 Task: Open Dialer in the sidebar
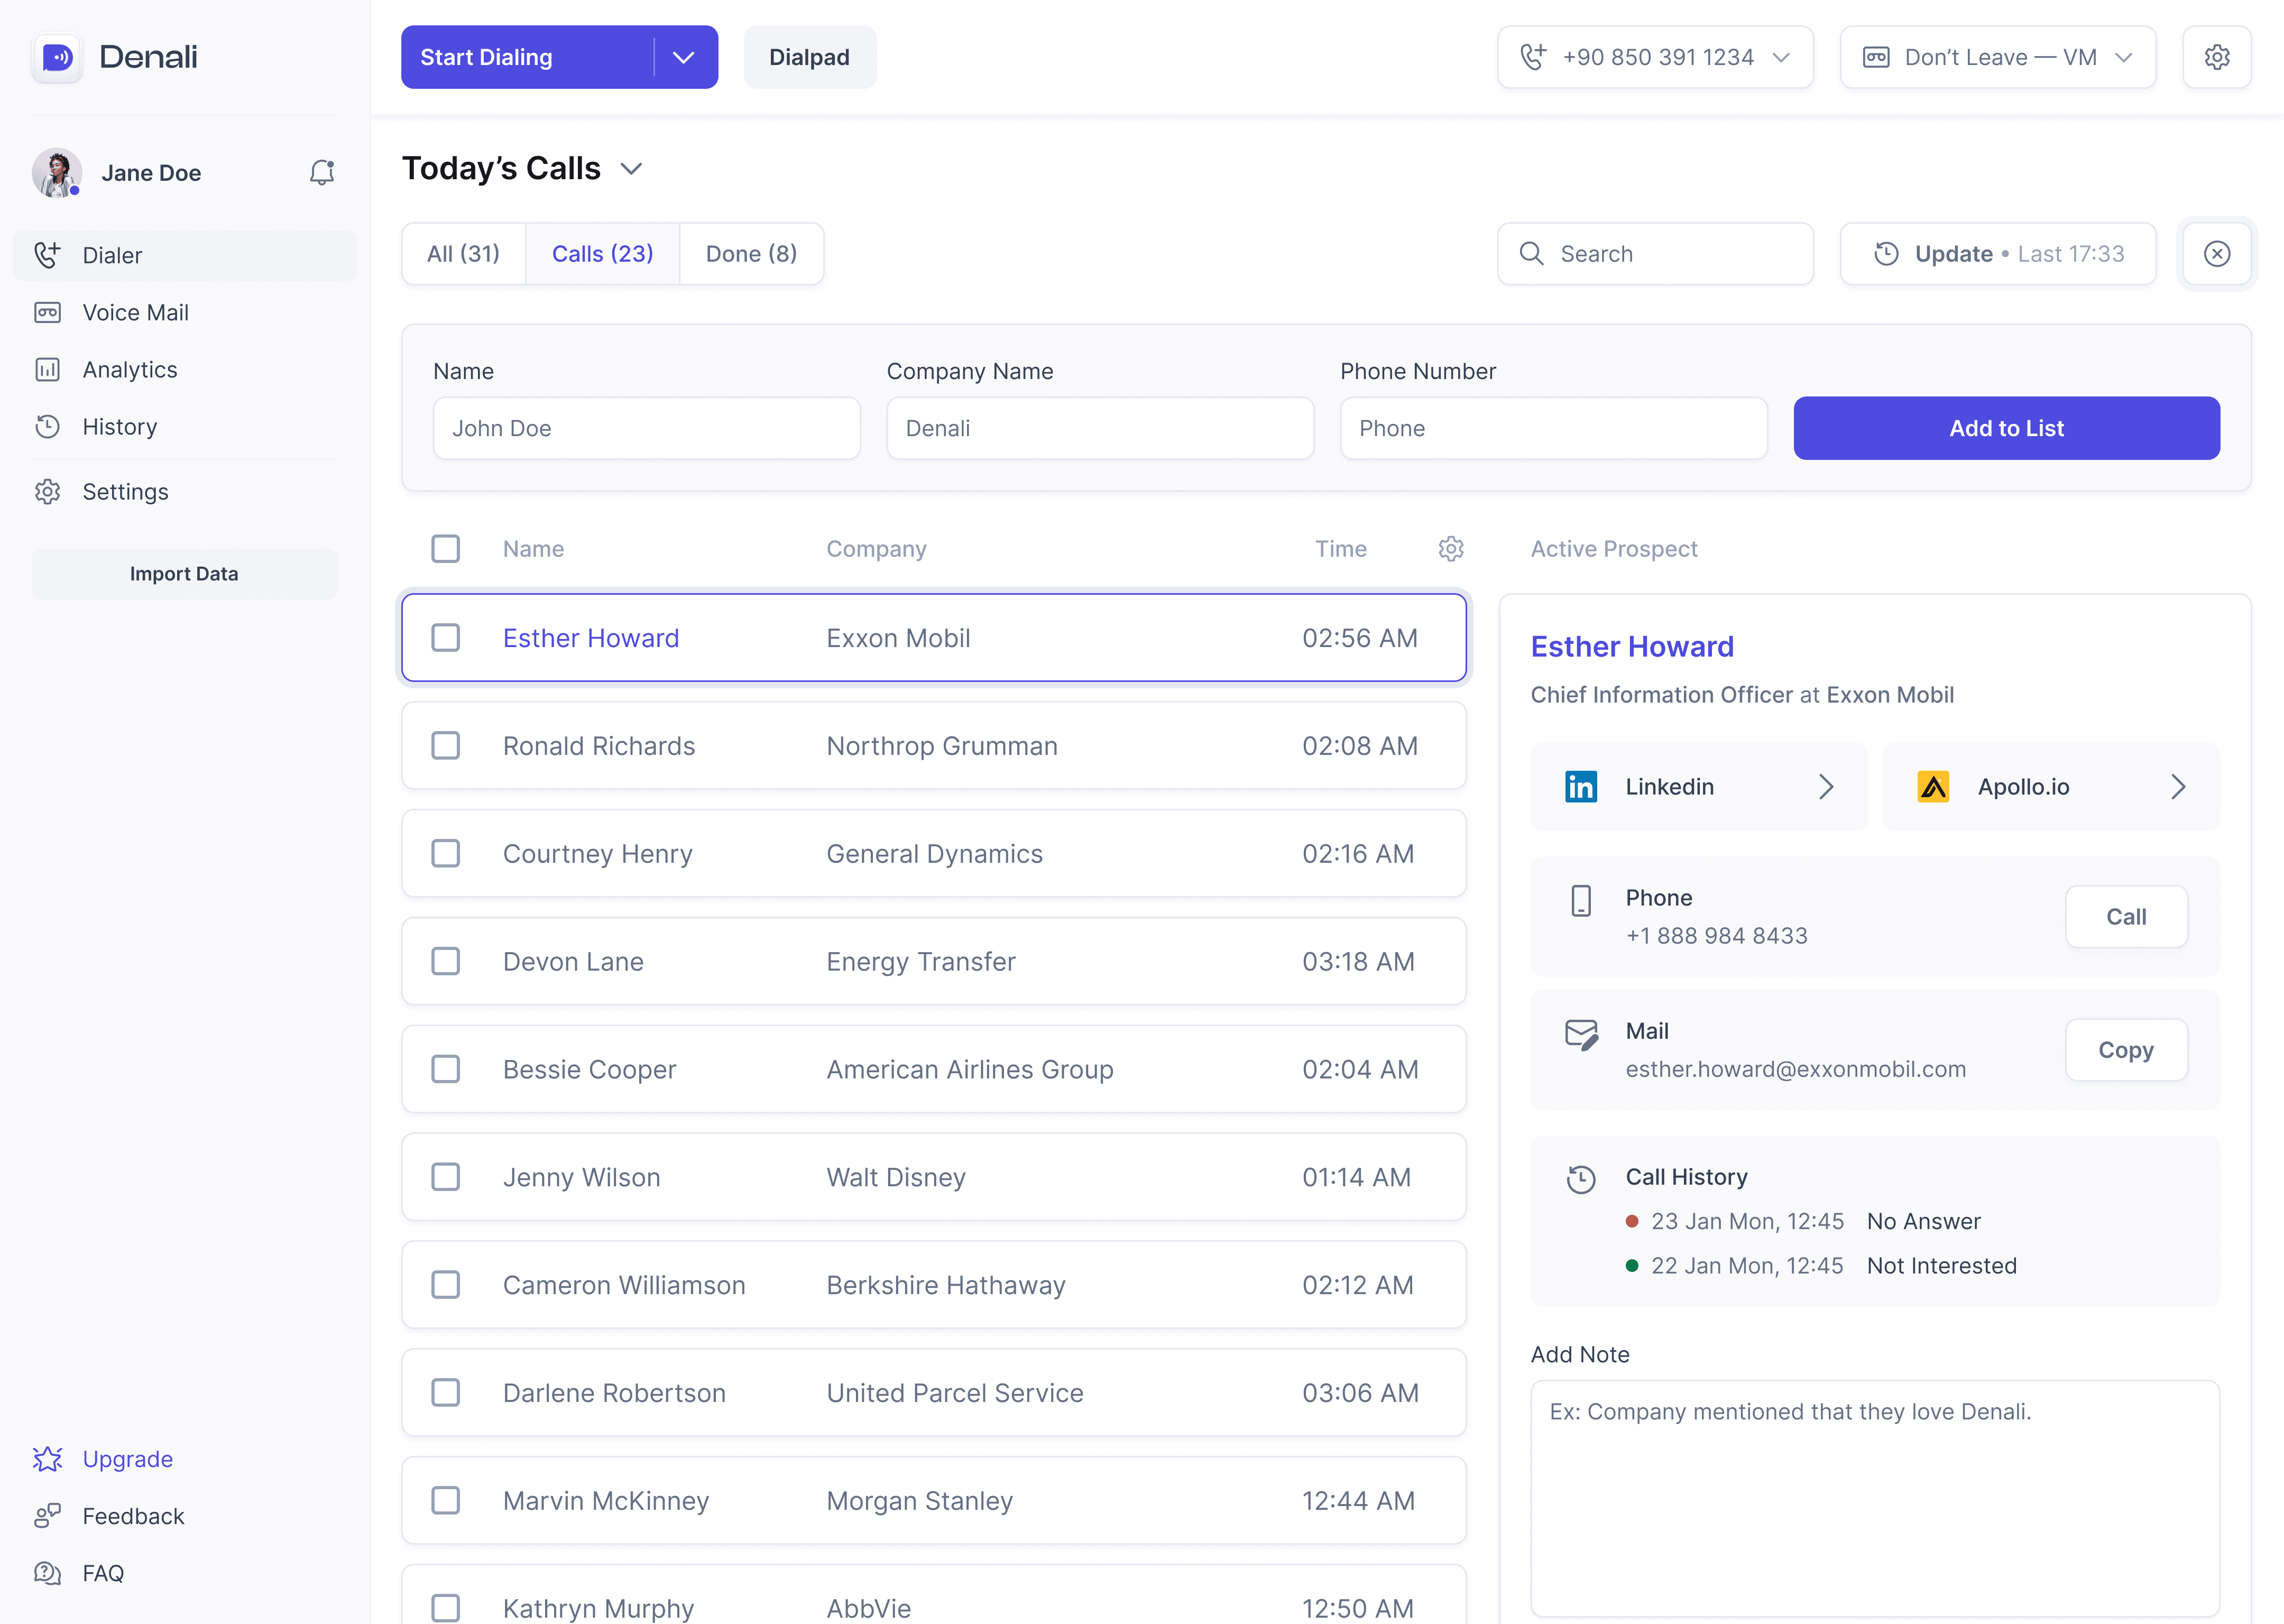point(185,256)
